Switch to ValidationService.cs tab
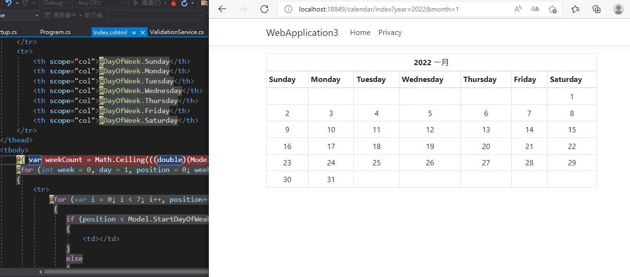Viewport: 630px width, 277px height. pyautogui.click(x=176, y=32)
